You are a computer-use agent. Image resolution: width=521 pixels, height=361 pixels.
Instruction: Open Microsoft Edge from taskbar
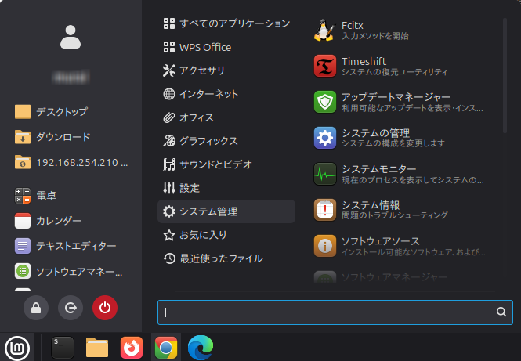point(200,347)
